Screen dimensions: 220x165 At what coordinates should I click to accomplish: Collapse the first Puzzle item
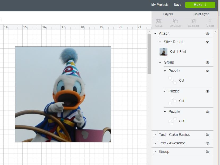coord(165,71)
